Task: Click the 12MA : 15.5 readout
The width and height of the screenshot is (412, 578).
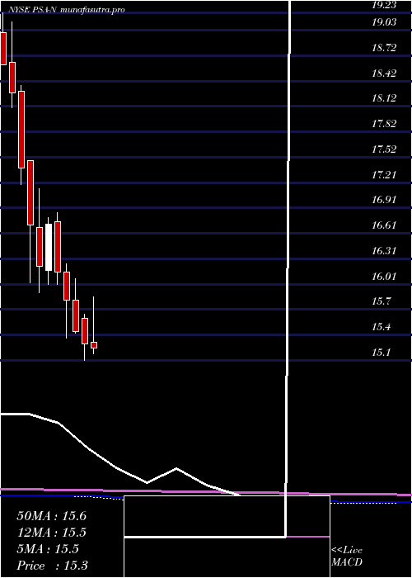Action: coord(51,533)
